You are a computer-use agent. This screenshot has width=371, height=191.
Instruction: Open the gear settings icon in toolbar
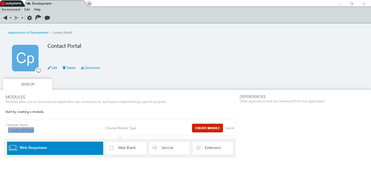tap(30, 18)
